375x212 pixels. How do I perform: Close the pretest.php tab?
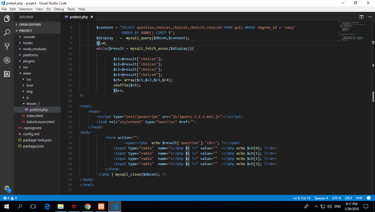(x=92, y=17)
